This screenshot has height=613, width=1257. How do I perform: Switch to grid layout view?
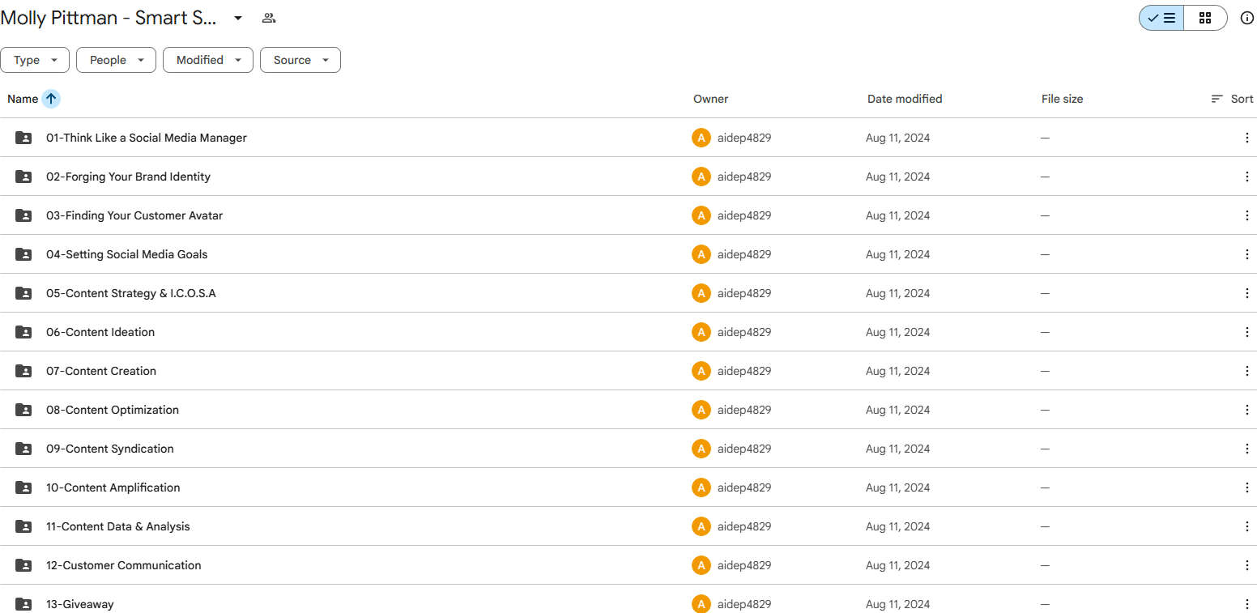tap(1205, 18)
